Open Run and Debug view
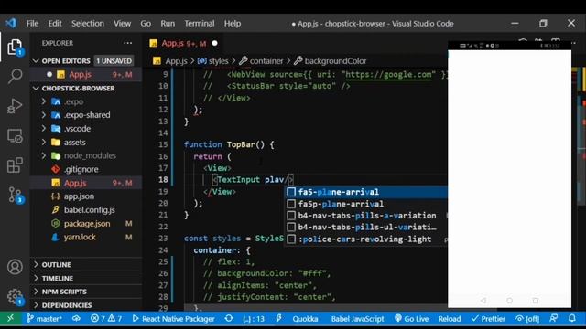The image size is (586, 329). pyautogui.click(x=15, y=106)
